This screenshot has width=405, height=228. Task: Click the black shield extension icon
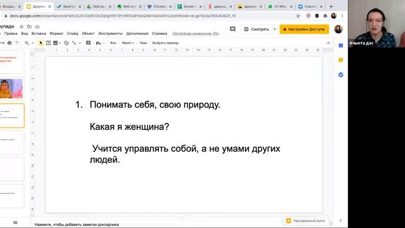point(317,16)
